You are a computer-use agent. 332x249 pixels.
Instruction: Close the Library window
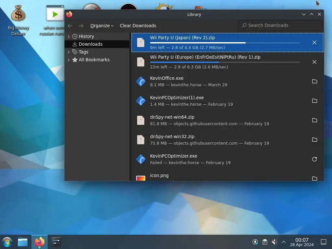tap(319, 14)
